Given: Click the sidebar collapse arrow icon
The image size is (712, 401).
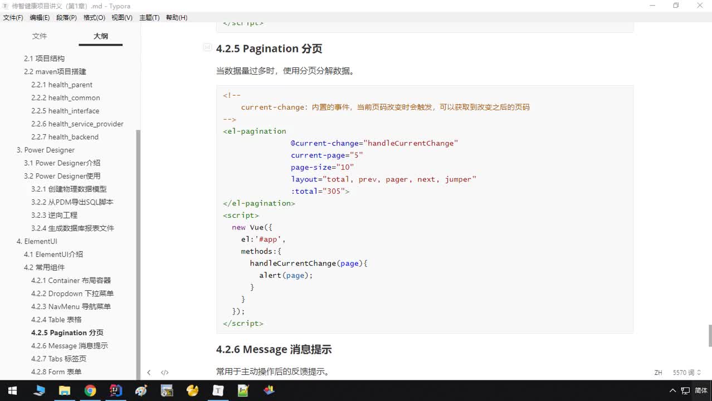Looking at the screenshot, I should pos(149,373).
